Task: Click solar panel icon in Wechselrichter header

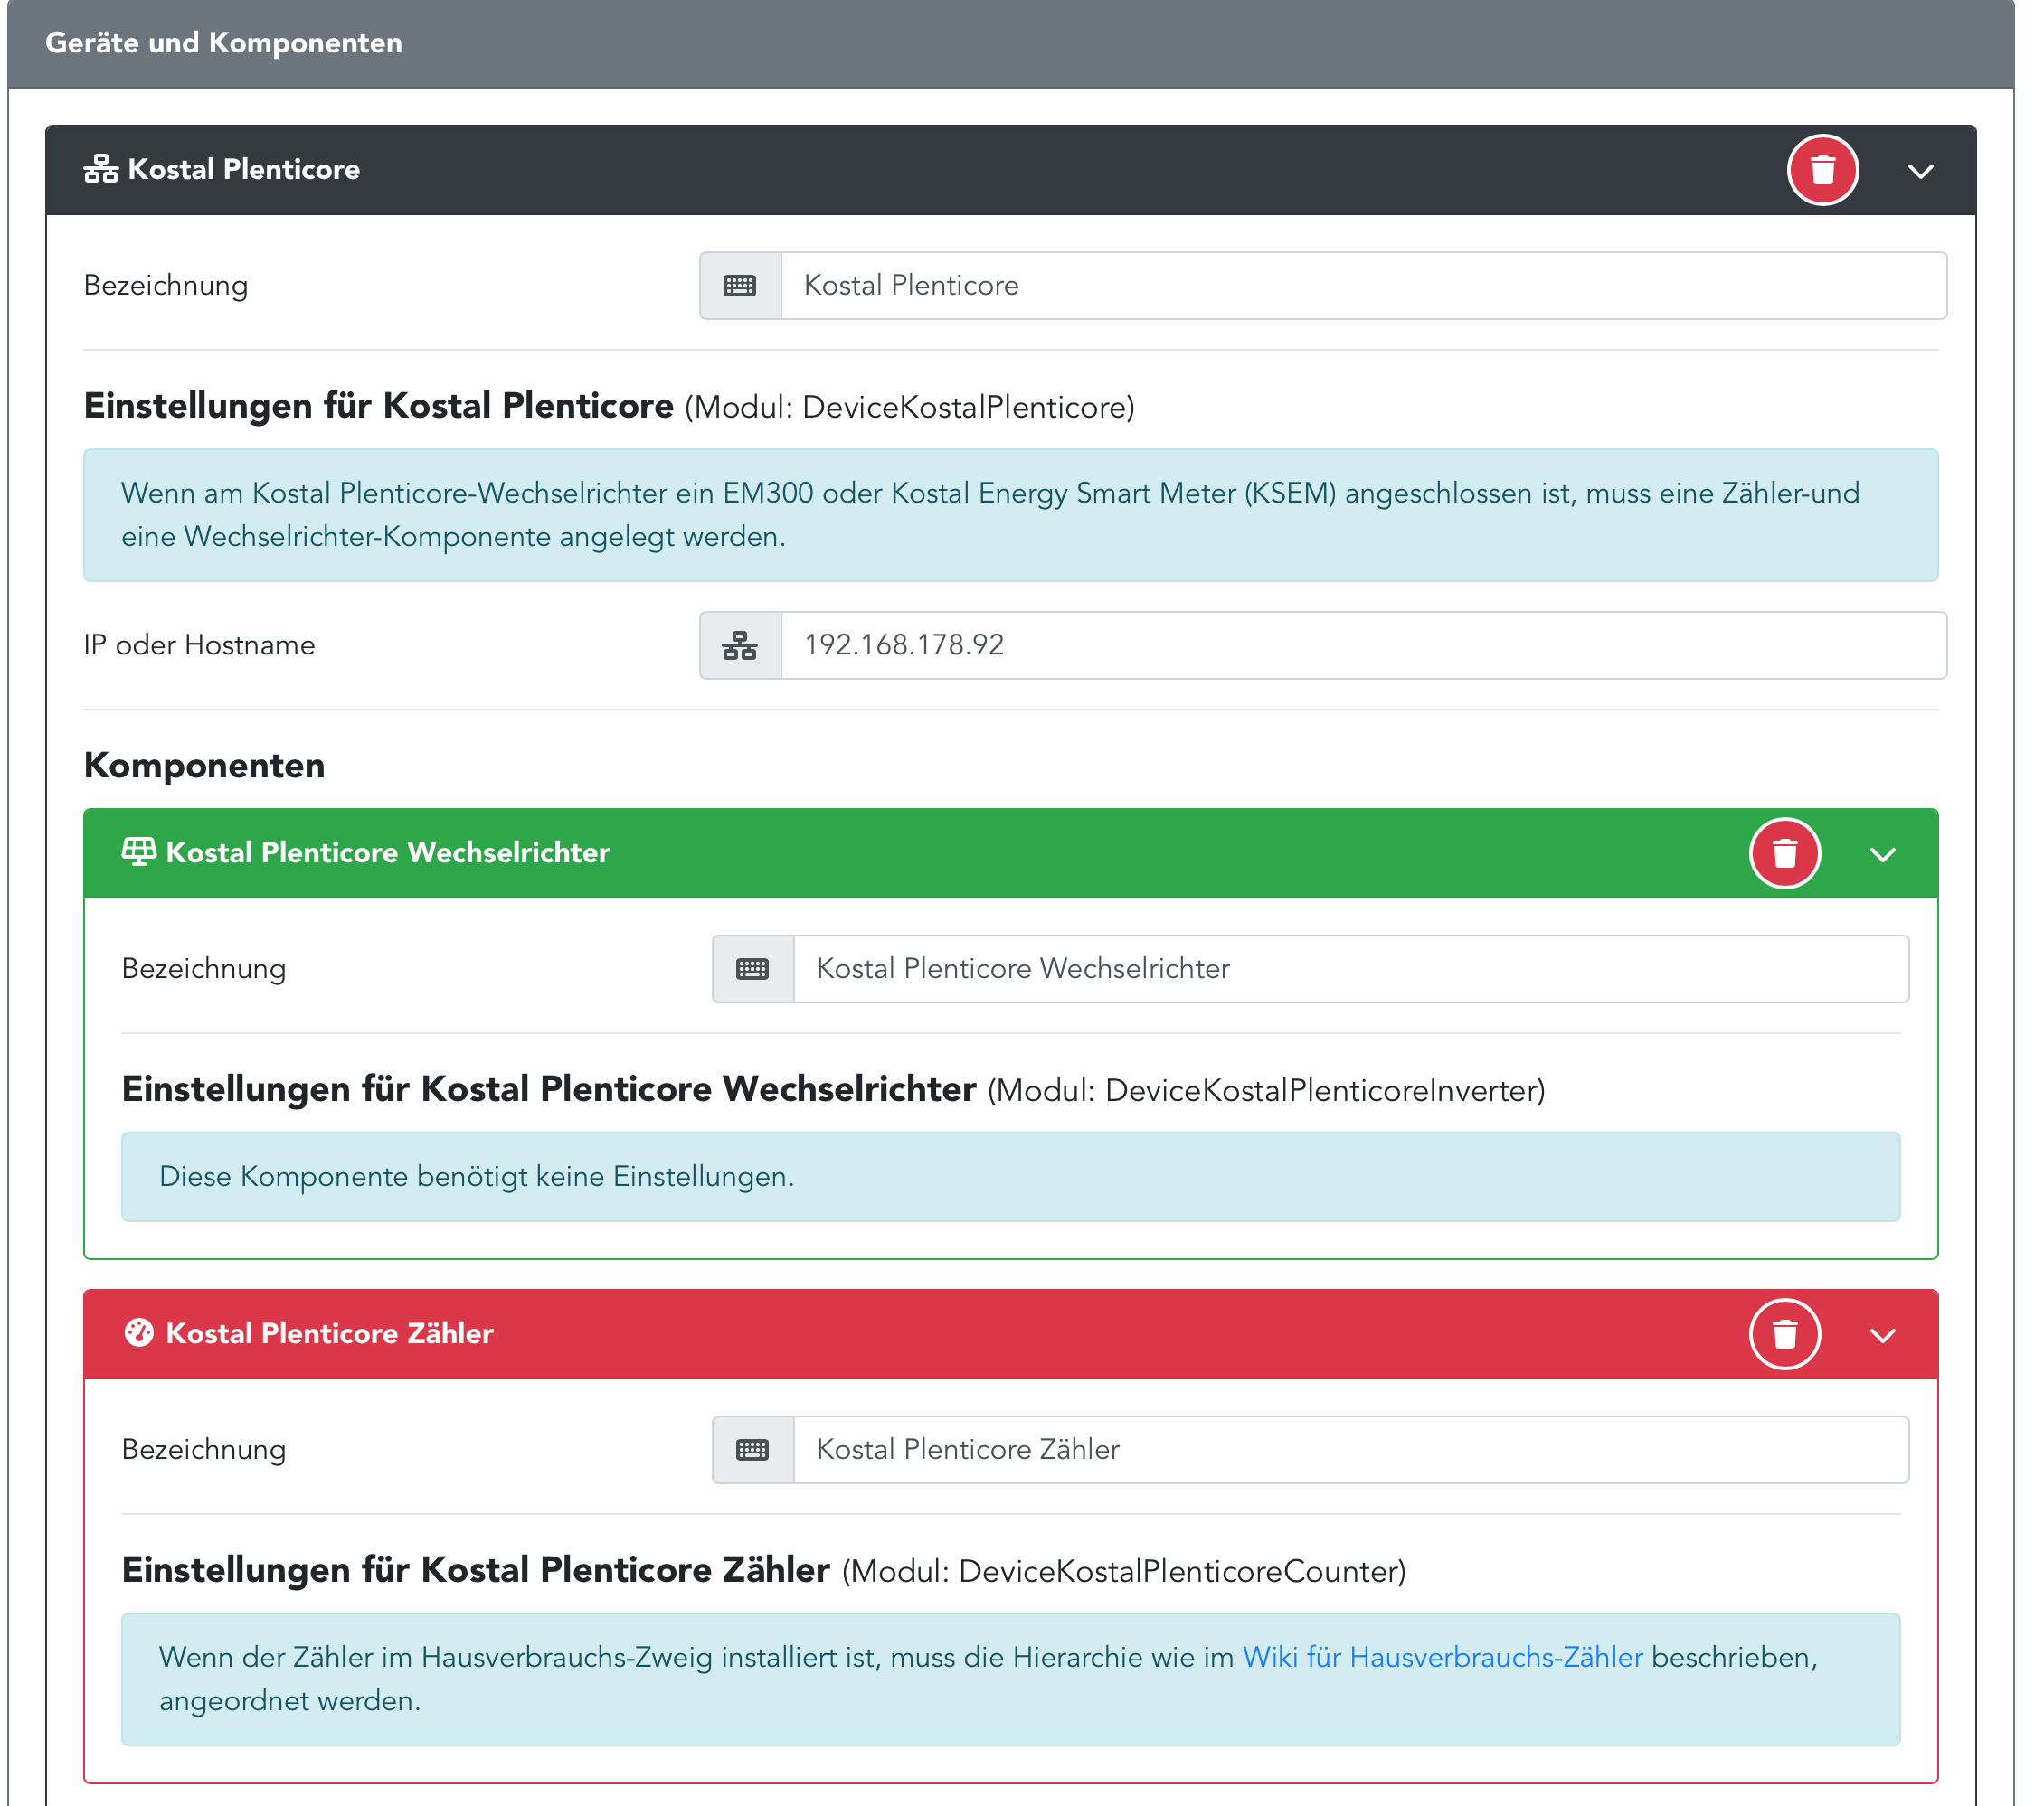Action: pyautogui.click(x=138, y=851)
